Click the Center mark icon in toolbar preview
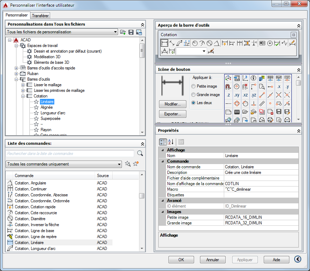Screen dimensions: 310x271 tap(270, 43)
